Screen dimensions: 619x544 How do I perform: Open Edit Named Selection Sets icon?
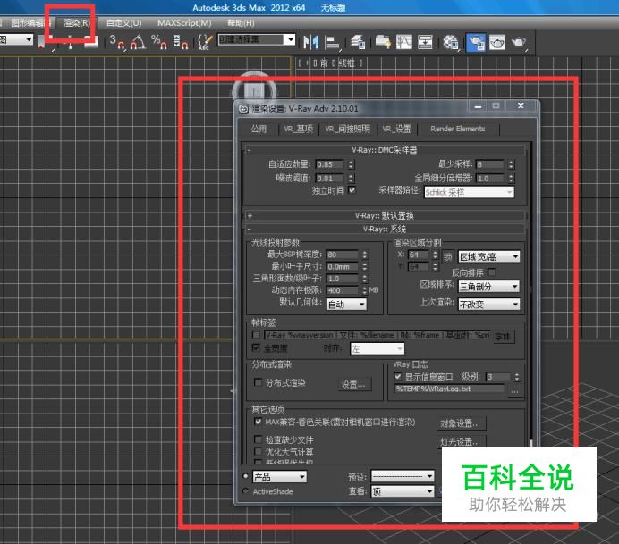(205, 42)
